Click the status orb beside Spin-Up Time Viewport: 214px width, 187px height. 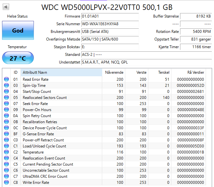pos(6,86)
